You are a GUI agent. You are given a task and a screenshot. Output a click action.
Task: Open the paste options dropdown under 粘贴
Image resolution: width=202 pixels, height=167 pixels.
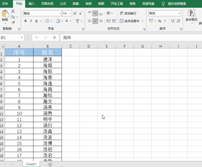click(x=5, y=23)
